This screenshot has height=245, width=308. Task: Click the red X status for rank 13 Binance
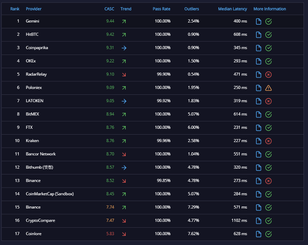(x=268, y=181)
